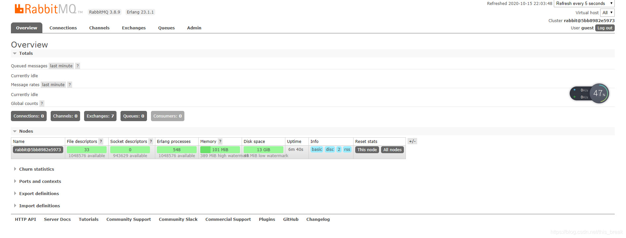Open the Queues tab
This screenshot has height=238, width=626.
pyautogui.click(x=167, y=28)
